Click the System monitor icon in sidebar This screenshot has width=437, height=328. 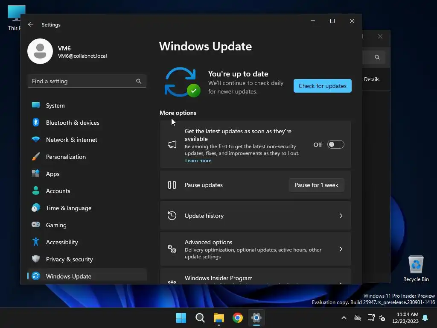tap(36, 105)
